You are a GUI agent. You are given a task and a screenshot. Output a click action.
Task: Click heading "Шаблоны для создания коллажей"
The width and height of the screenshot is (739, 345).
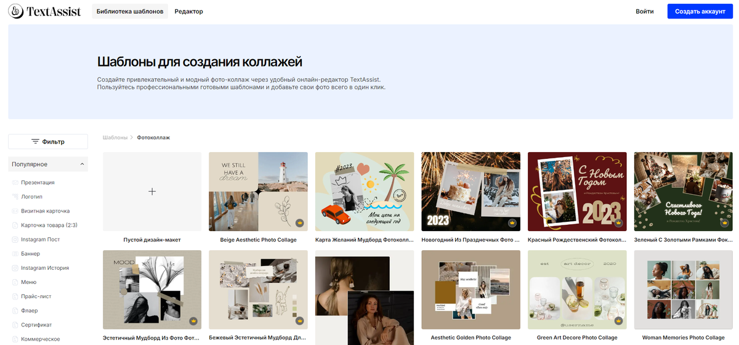tap(200, 62)
